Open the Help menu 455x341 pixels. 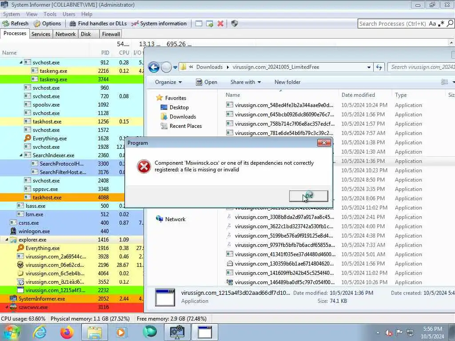[87, 14]
